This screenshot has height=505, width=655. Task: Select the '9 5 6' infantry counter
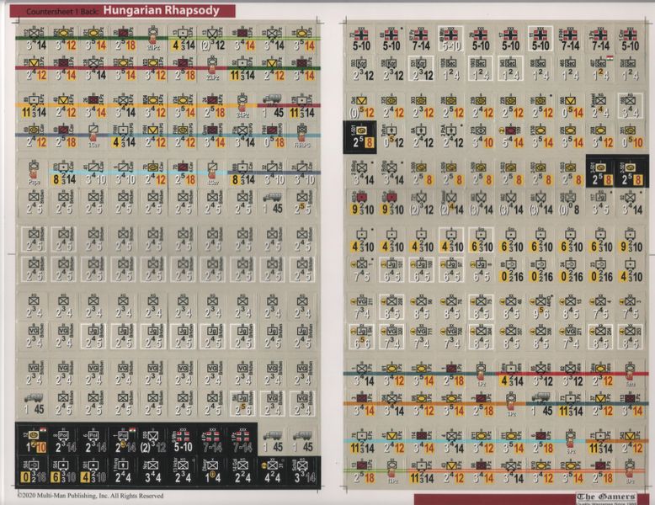pos(541,307)
